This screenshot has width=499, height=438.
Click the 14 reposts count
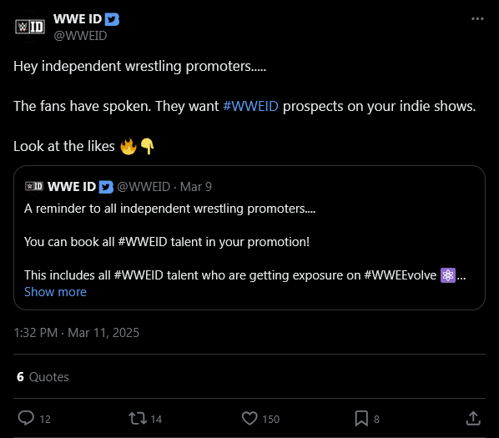point(156,420)
